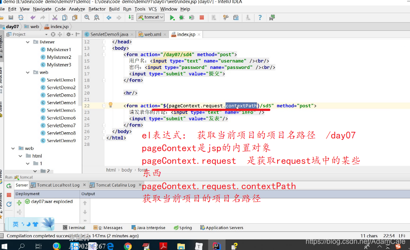This screenshot has height=250, width=410.
Task: Click the Replace search icon
Action: pos(97,18)
